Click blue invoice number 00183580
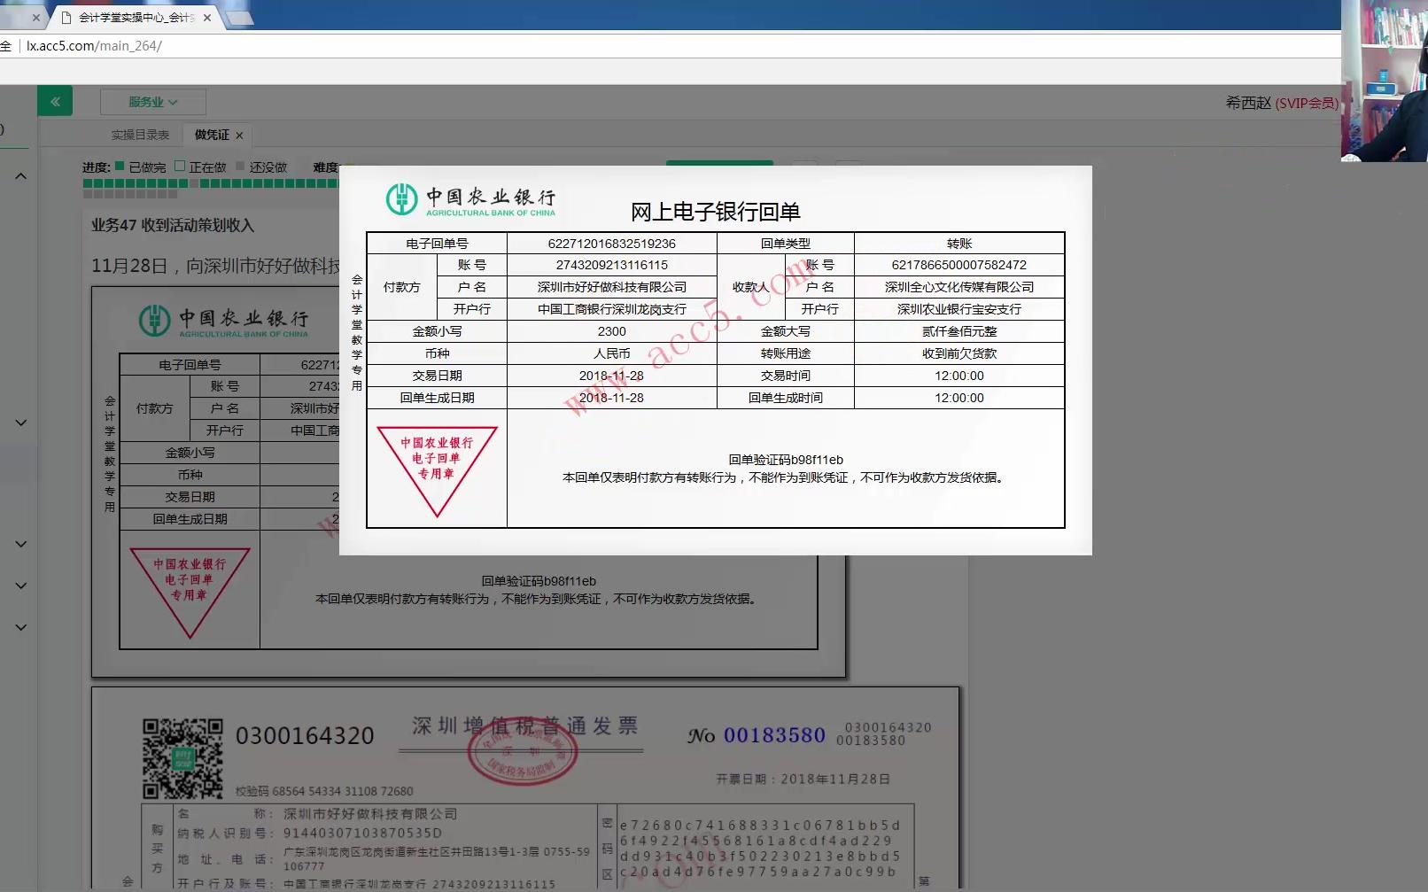The height and width of the screenshot is (892, 1428). (x=774, y=735)
